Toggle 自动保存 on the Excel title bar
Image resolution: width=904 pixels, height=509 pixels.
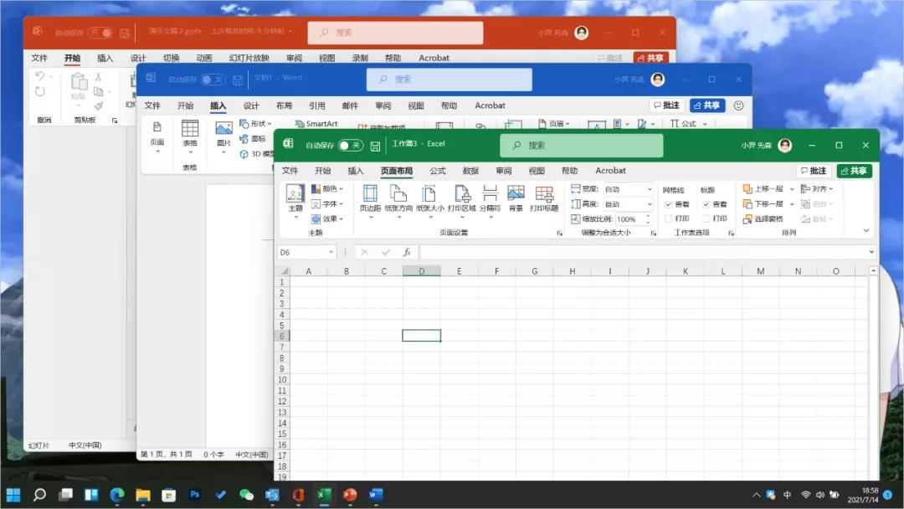click(x=352, y=144)
